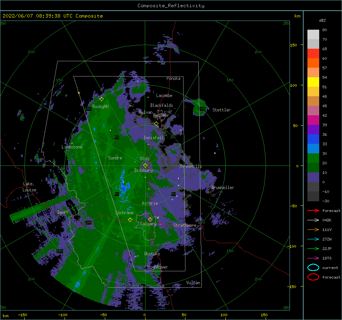342x320 pixels.
Task: Click the red forecast ellipse symbol
Action: pos(313,277)
